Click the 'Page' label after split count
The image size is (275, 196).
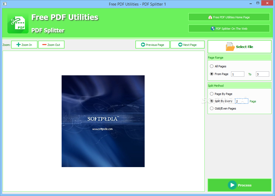pyautogui.click(x=253, y=101)
